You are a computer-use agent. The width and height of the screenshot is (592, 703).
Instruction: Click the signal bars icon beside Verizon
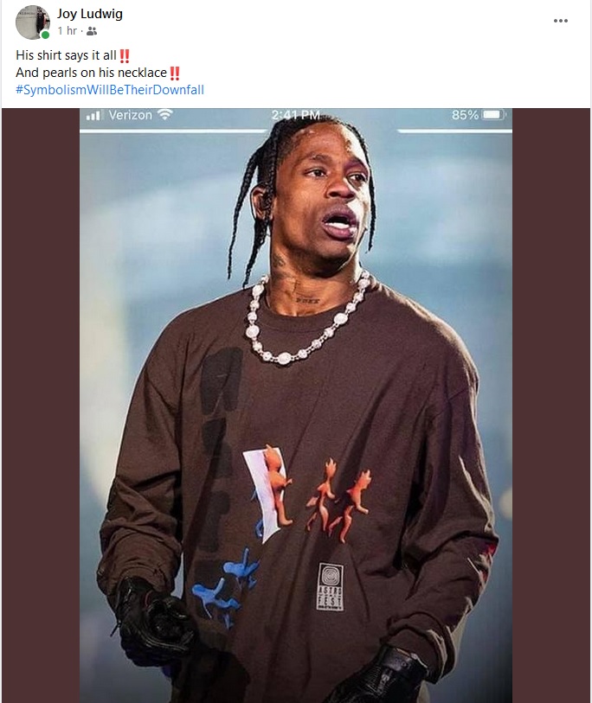tap(93, 115)
